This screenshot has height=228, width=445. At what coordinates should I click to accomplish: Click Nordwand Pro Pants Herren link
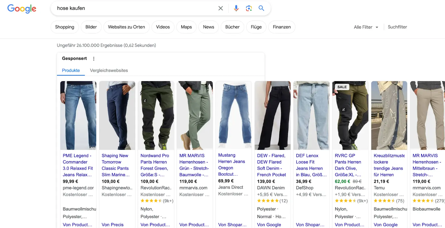point(155,165)
